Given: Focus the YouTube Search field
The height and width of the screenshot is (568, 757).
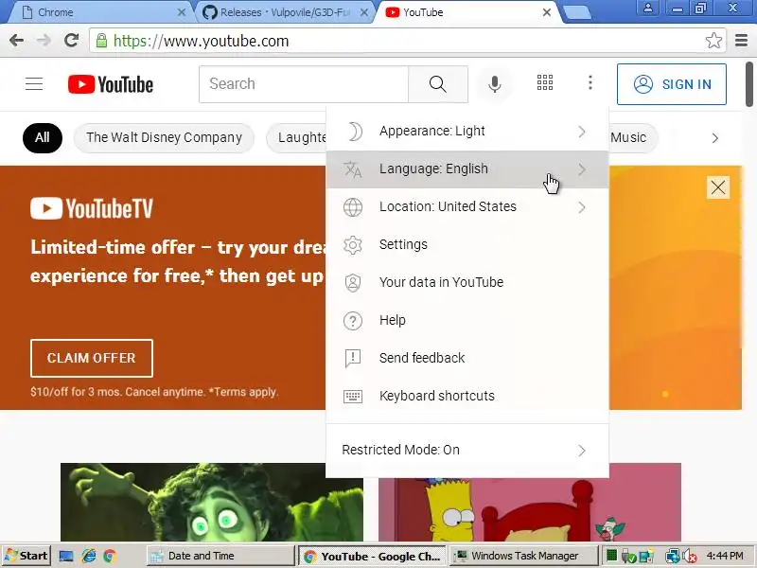Looking at the screenshot, I should pos(304,84).
